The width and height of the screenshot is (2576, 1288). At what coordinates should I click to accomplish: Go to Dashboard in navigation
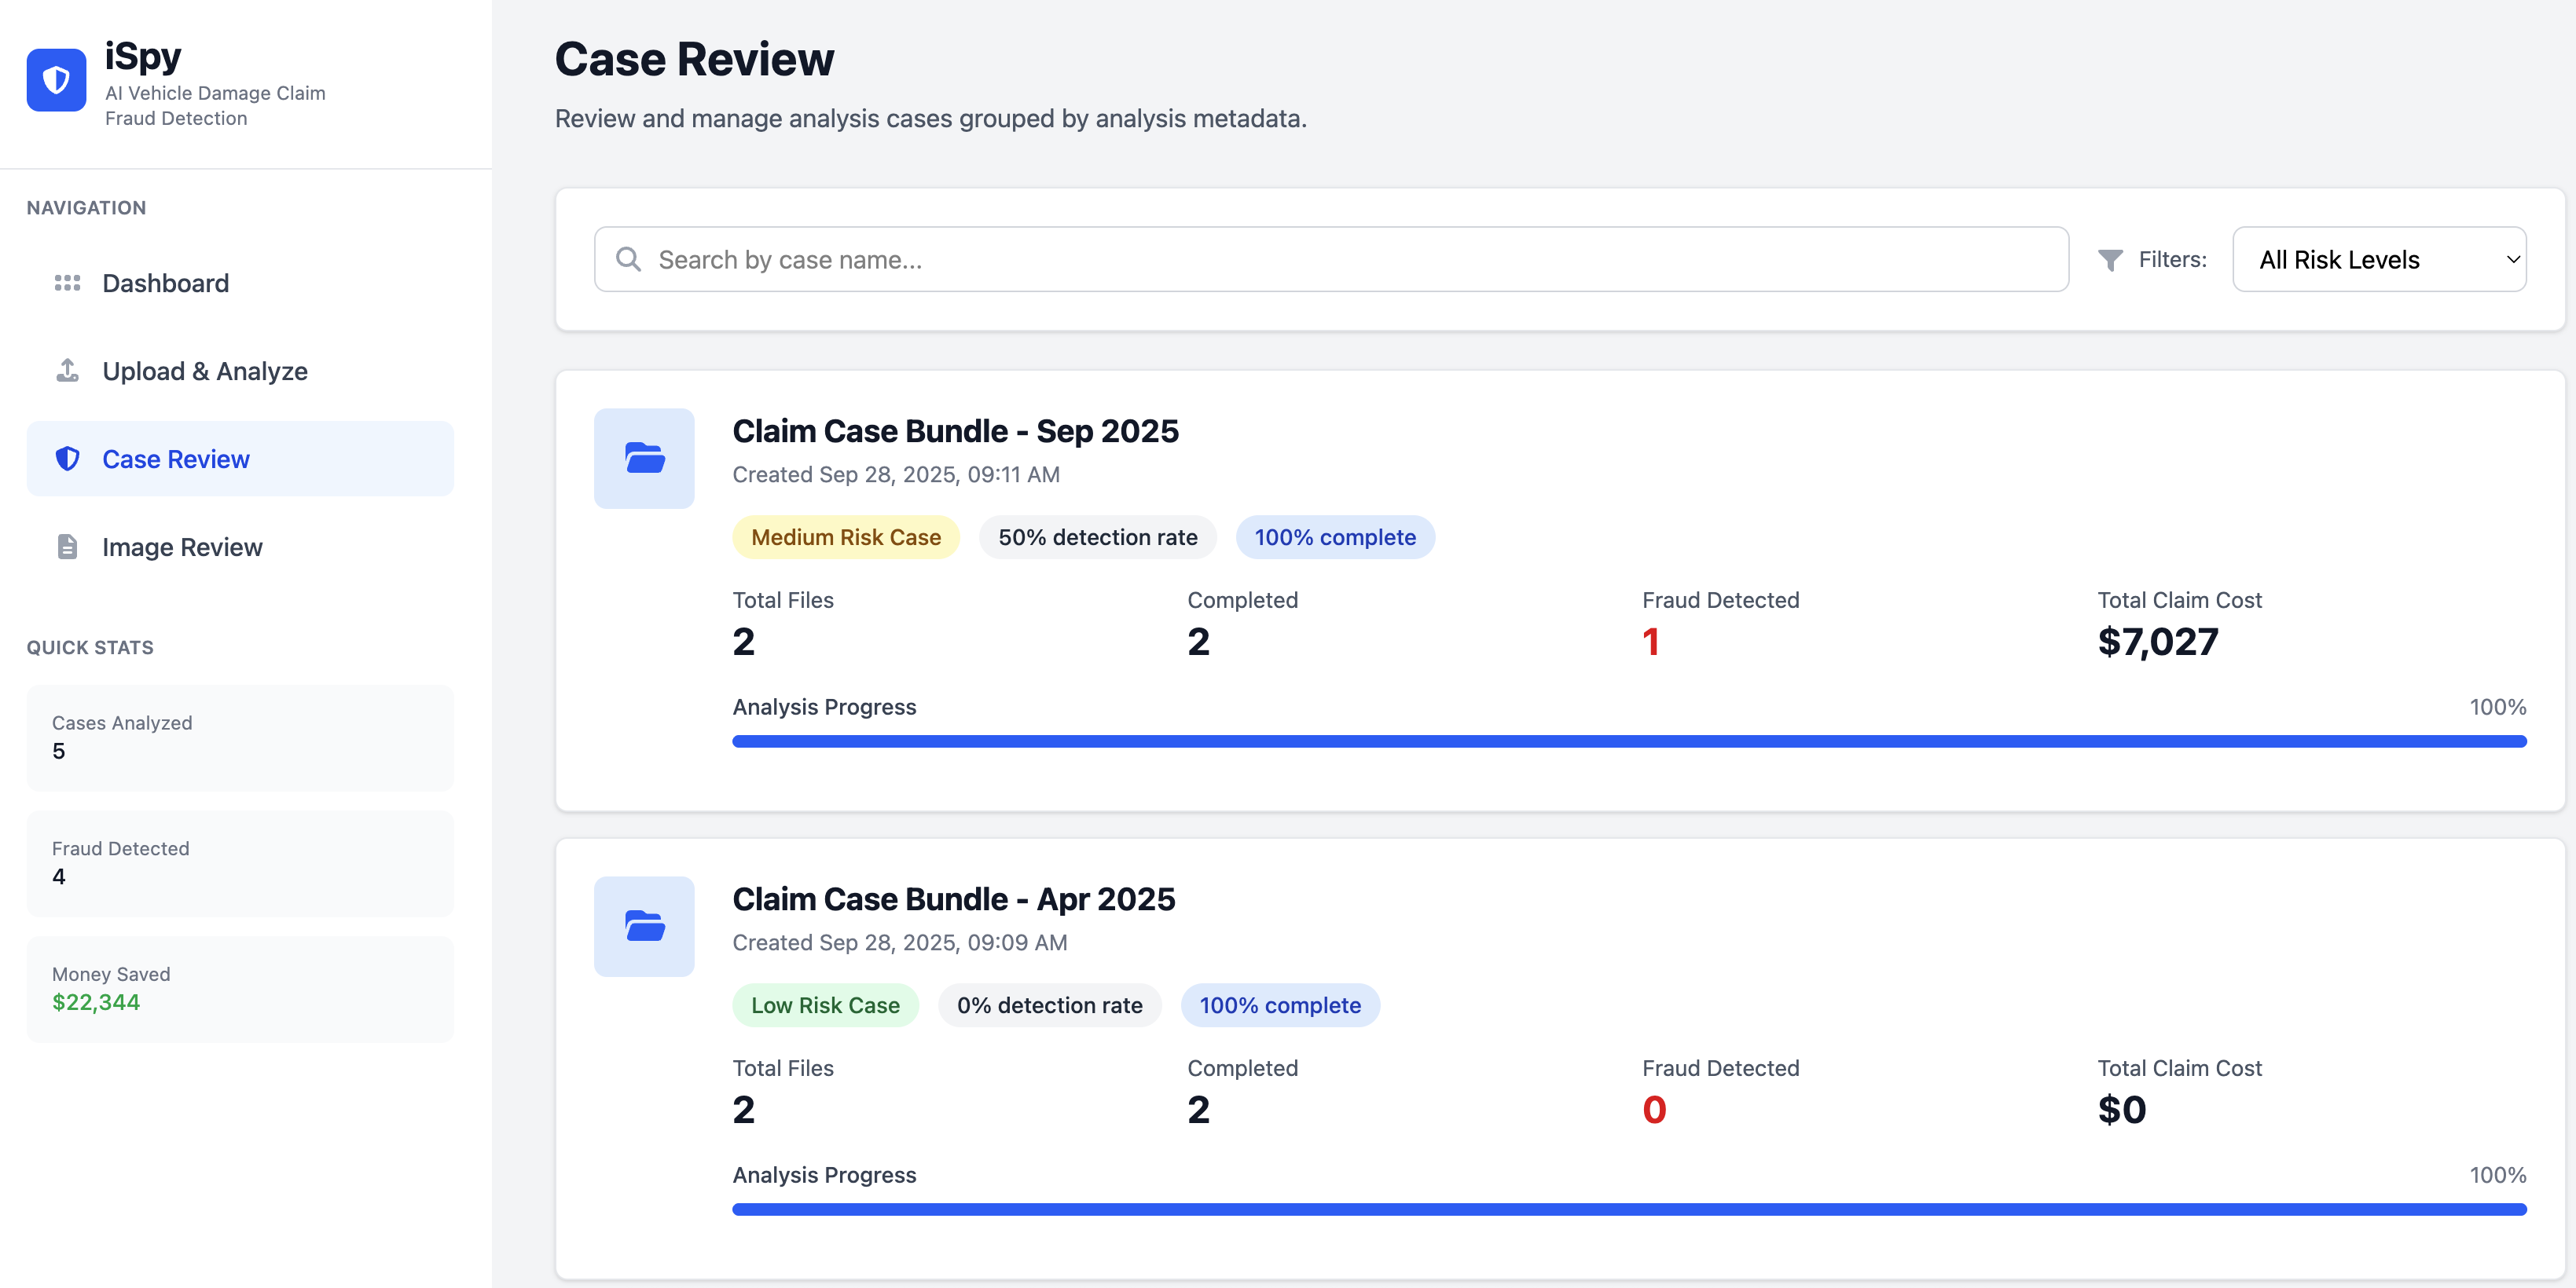[166, 283]
